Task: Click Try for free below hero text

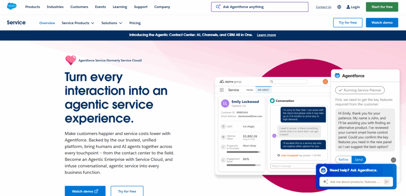Action: pos(127,191)
